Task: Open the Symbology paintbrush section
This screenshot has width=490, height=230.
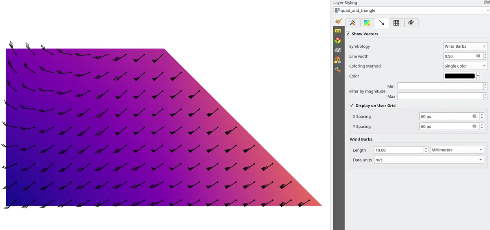Action: (338, 21)
